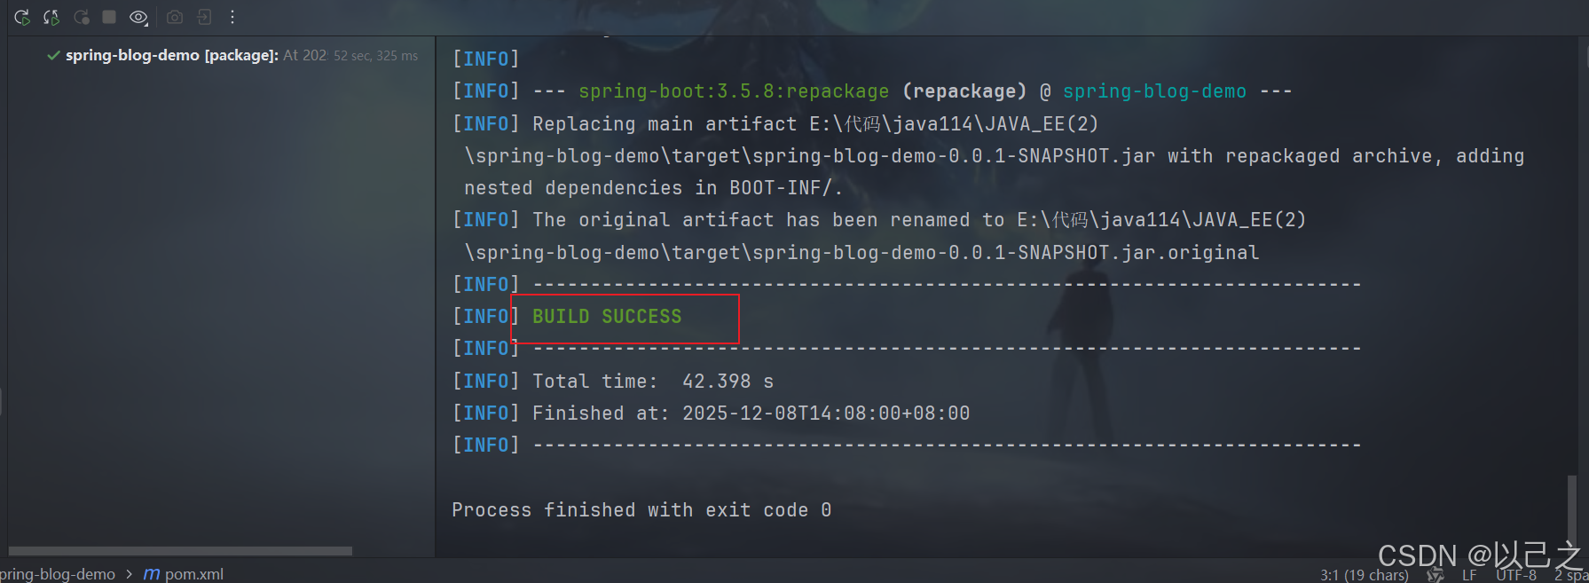Click the rerun-with-reimport icon
Viewport: 1589px width, 583px height.
point(51,17)
